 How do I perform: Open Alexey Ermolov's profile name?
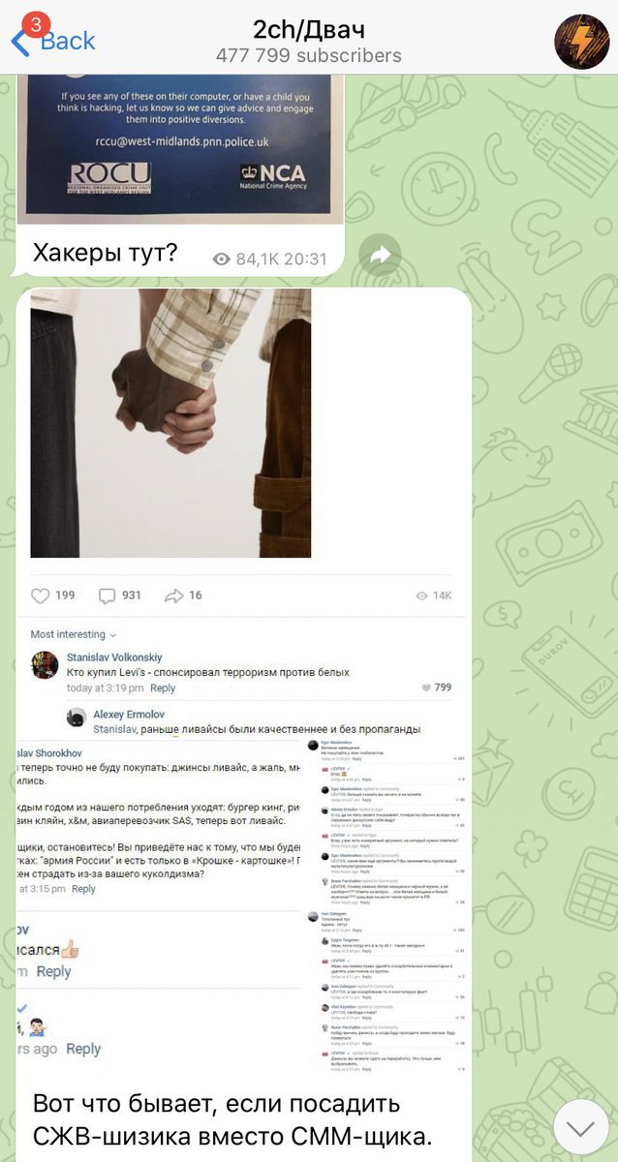pyautogui.click(x=129, y=714)
